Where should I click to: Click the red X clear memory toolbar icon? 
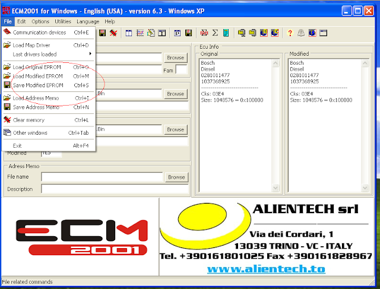click(x=113, y=33)
